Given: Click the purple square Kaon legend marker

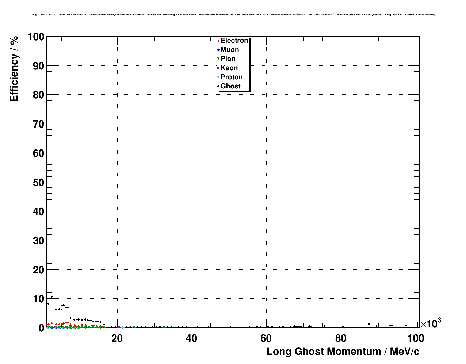Looking at the screenshot, I should tap(218, 68).
